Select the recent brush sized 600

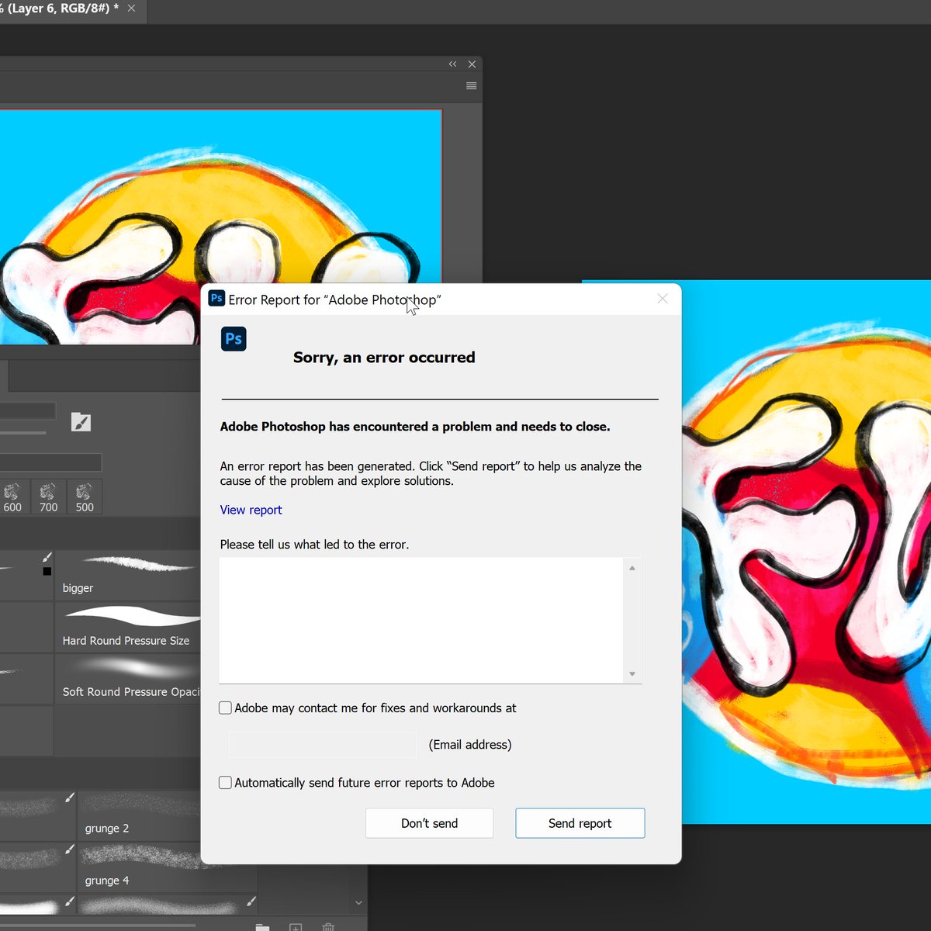pos(12,497)
